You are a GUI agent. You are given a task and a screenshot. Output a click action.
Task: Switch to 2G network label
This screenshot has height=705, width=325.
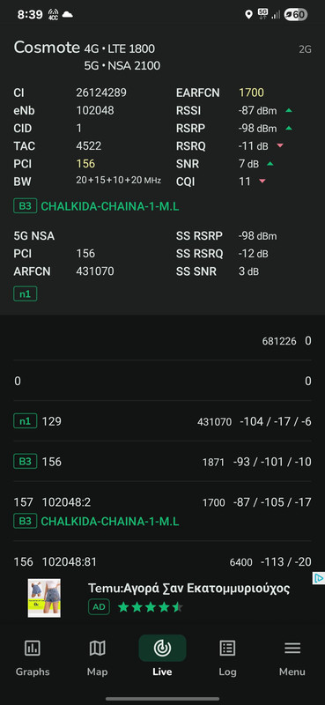coord(305,49)
